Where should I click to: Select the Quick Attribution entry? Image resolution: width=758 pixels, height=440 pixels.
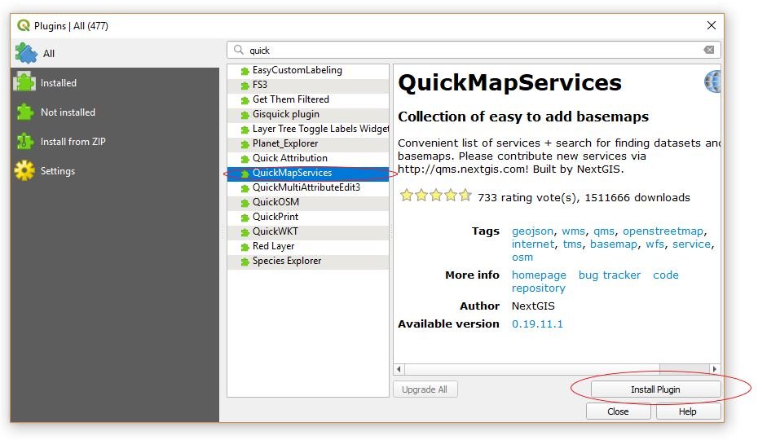point(308,158)
